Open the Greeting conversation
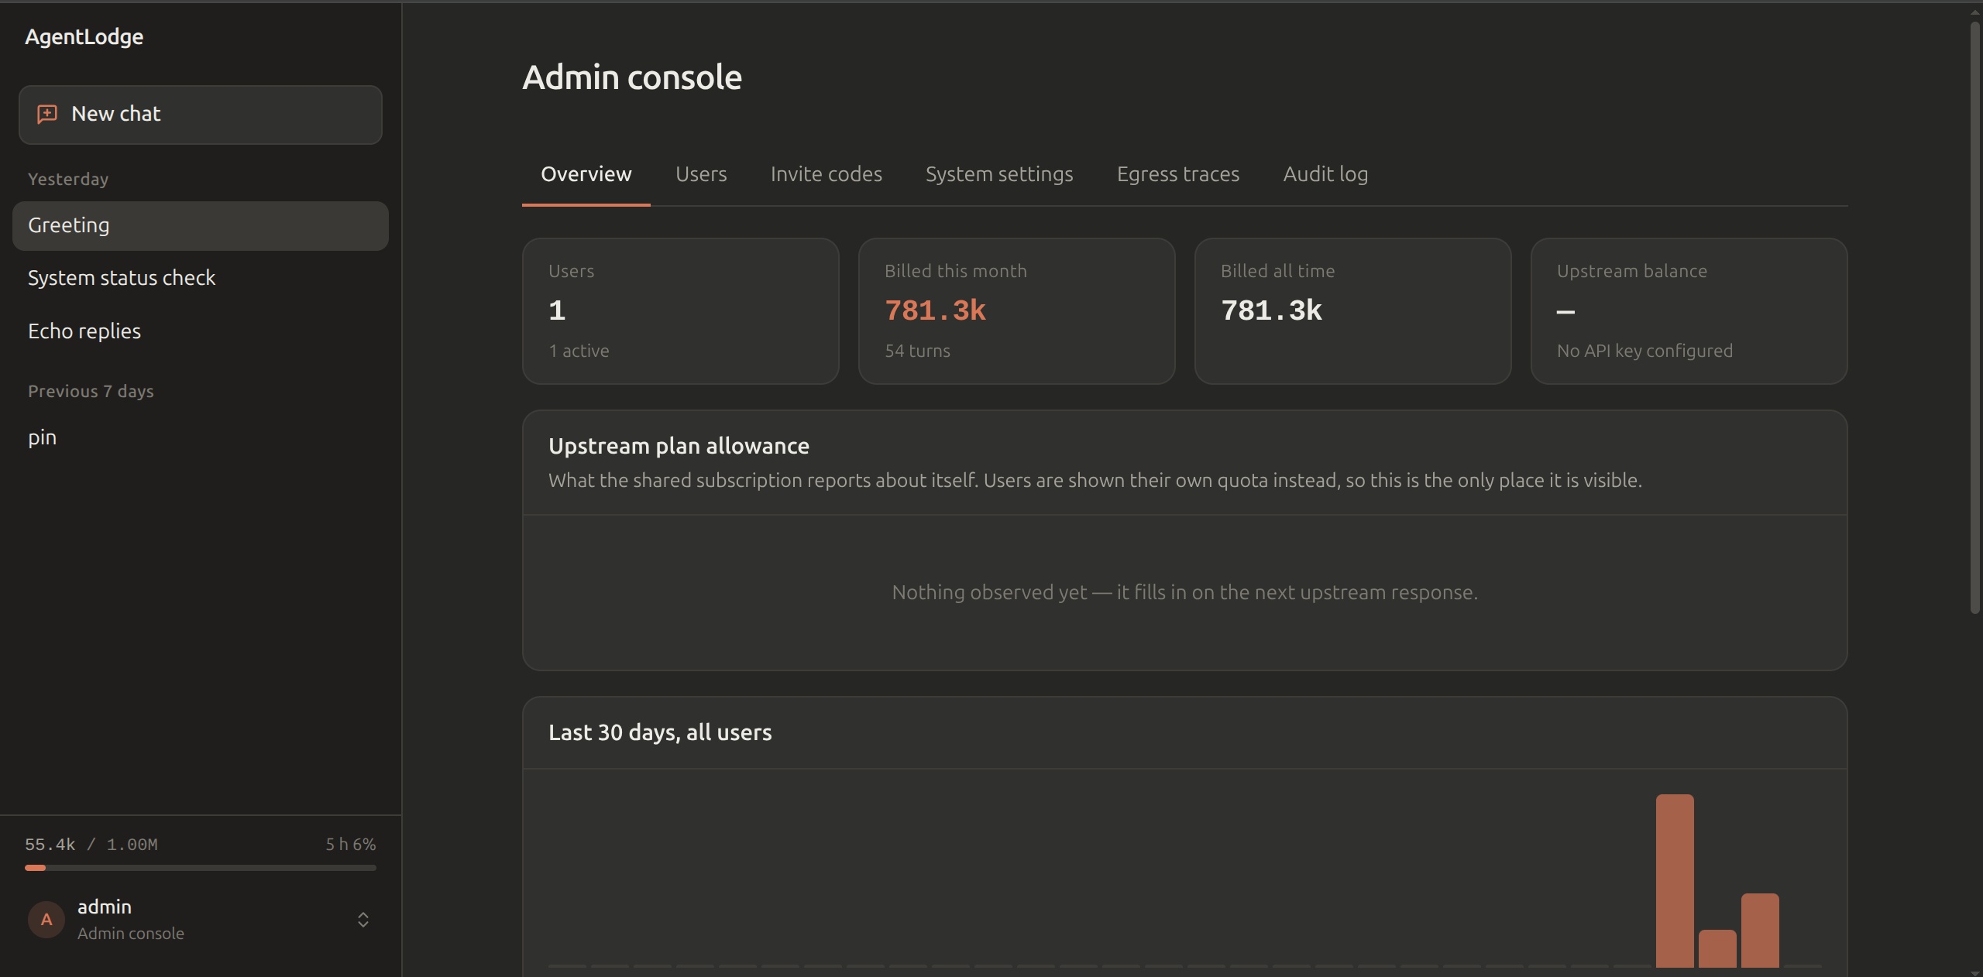The image size is (1983, 977). pyautogui.click(x=201, y=226)
